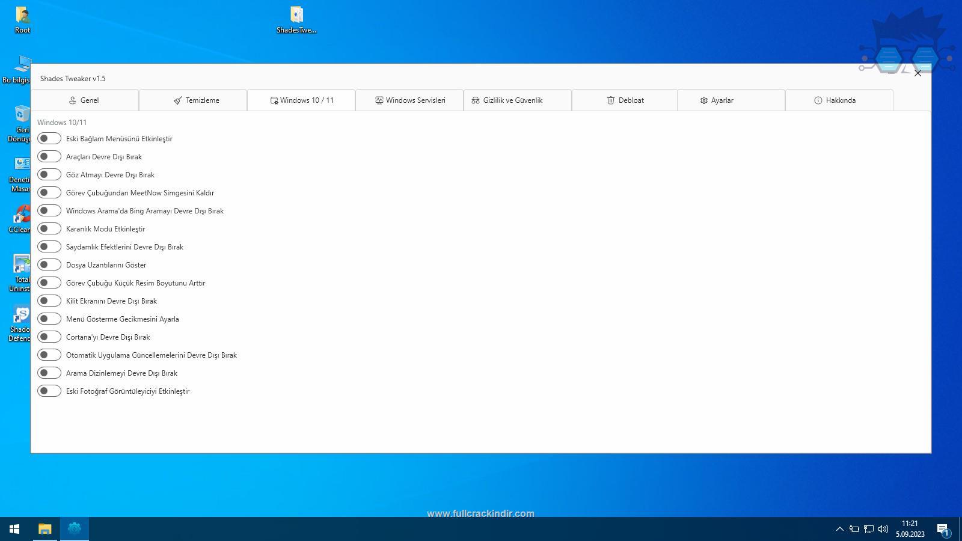Enable Kilit Ekranını Devre Dışı Bırak switch
The height and width of the screenshot is (541, 962).
coord(49,301)
